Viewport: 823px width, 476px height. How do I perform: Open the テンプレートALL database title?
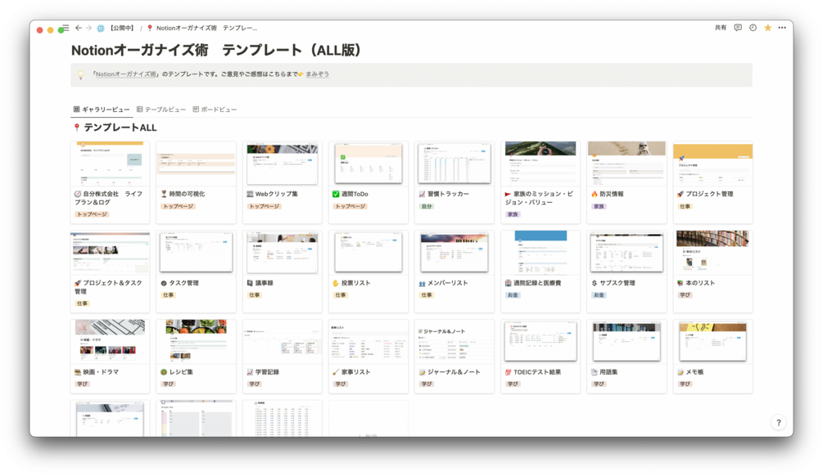120,128
